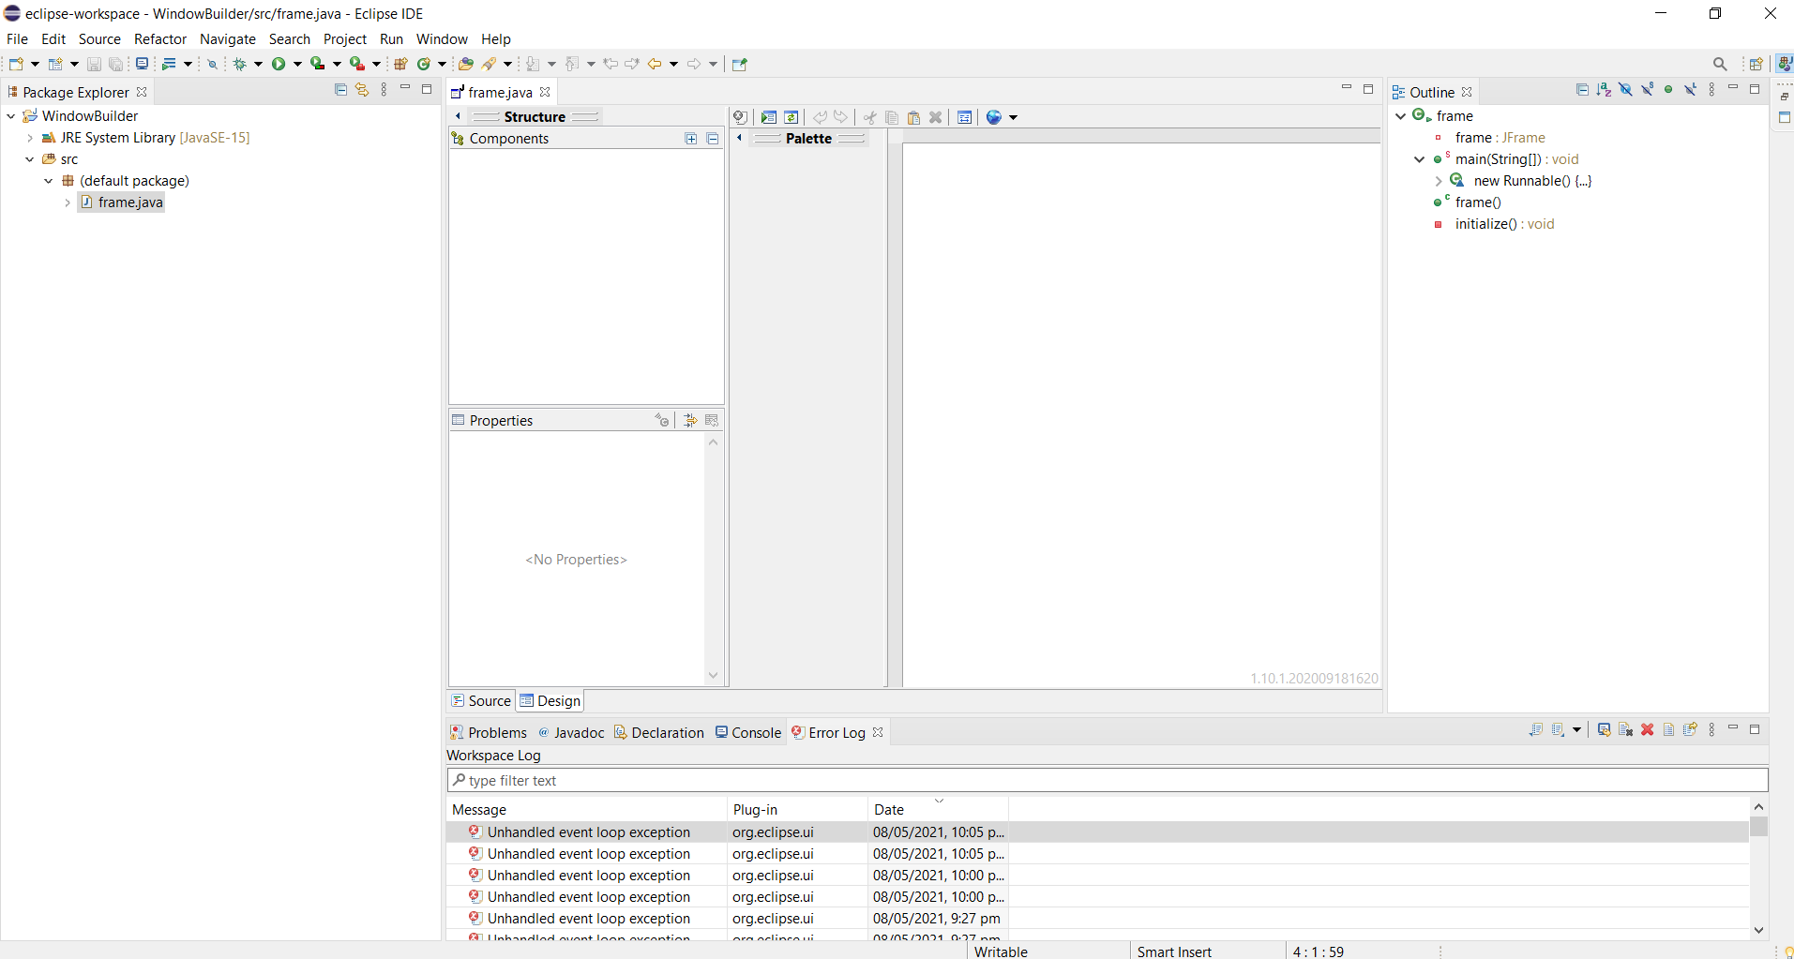
Task: Collapse main(String[]) node in Outline
Action: tap(1420, 159)
